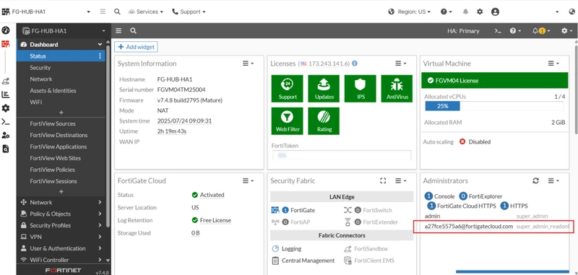Collapse the Dashboard sidebar section
The width and height of the screenshot is (578, 275).
click(x=61, y=45)
